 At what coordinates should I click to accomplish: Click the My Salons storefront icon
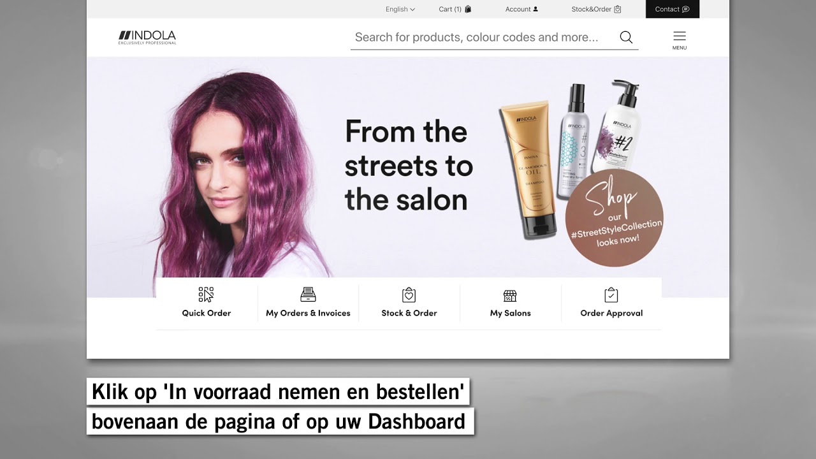510,295
